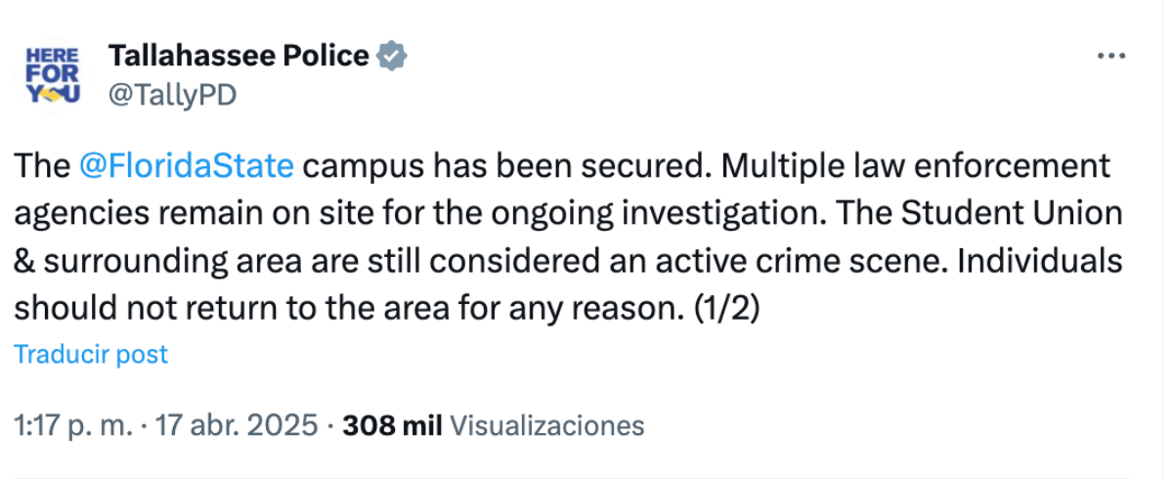Open the @TallyPD handle link
This screenshot has width=1173, height=479.
[171, 96]
